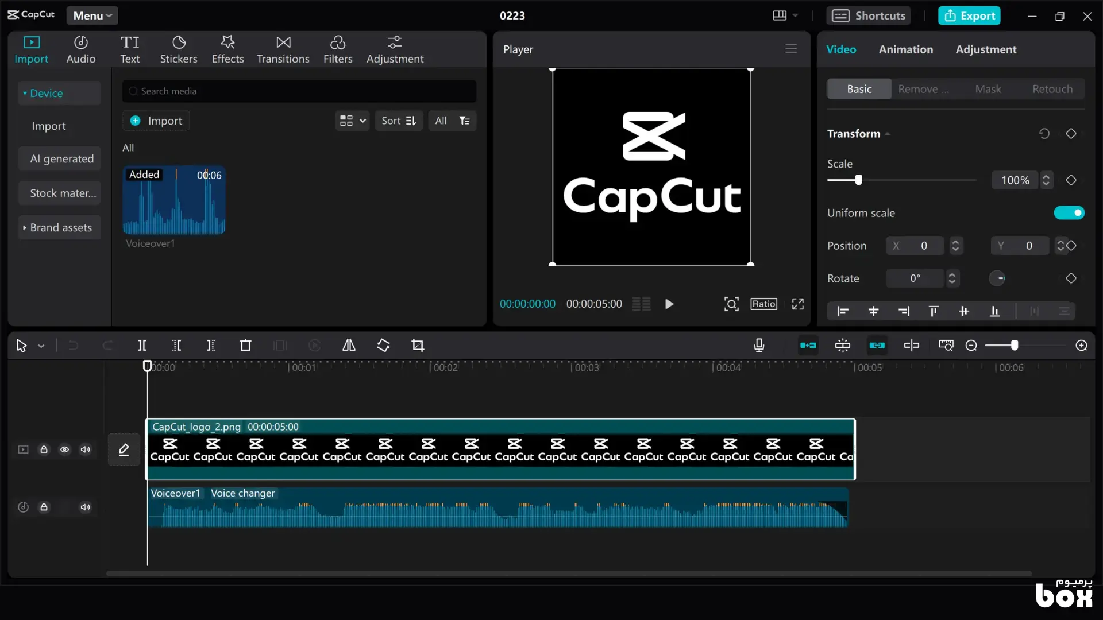Toggle clip linkage

click(877, 346)
